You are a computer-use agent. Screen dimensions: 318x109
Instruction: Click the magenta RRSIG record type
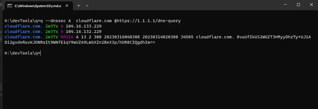[67, 37]
